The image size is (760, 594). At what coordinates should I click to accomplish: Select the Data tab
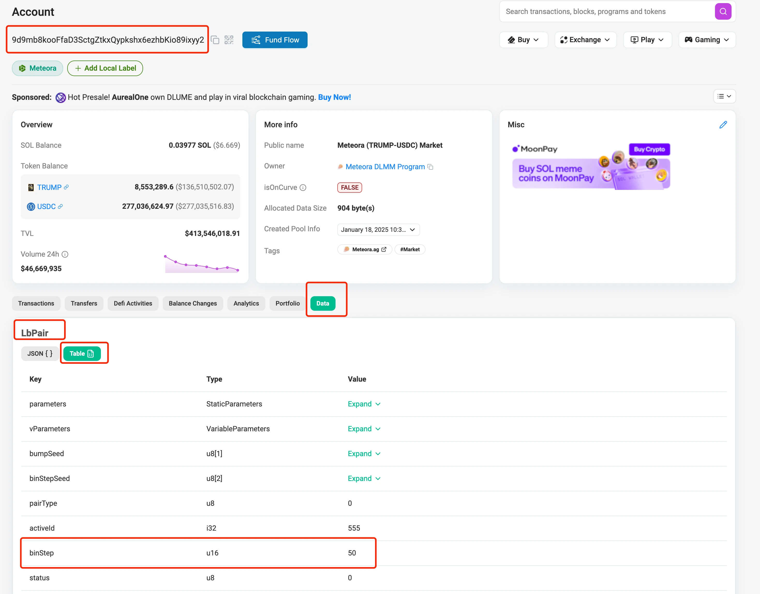point(323,303)
